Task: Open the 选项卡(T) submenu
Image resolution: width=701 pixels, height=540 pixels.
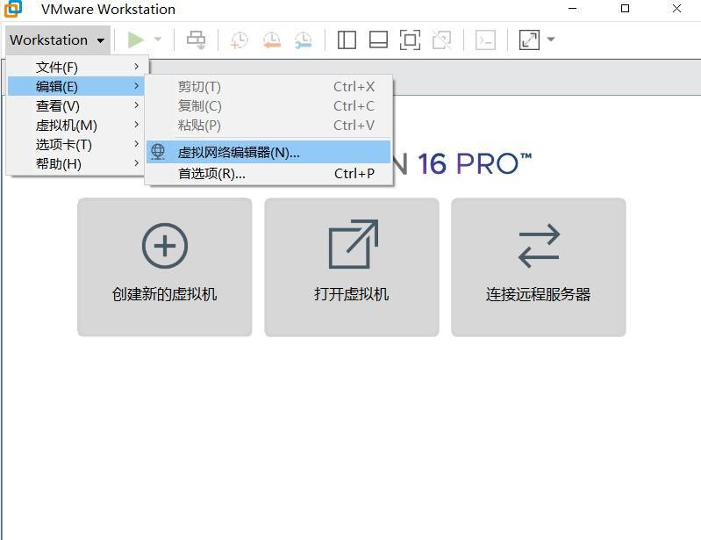Action: 75,144
